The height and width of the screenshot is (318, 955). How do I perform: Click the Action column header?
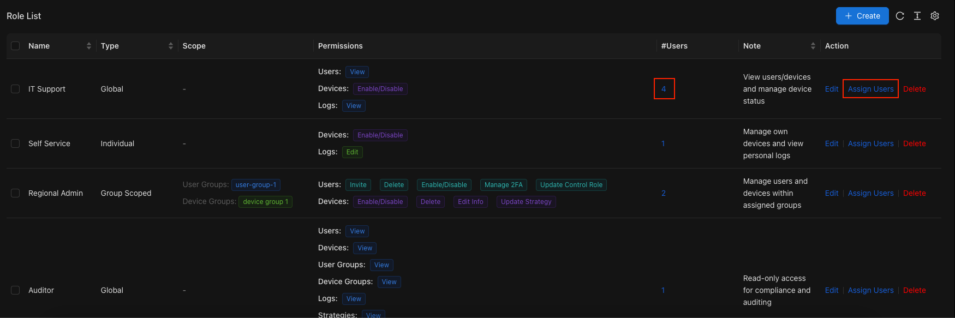coord(837,46)
